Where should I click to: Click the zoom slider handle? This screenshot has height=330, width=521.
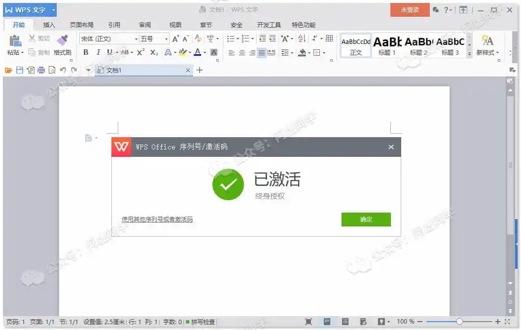coord(459,321)
